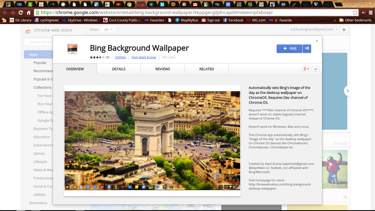Select the Games category
Screen dimensions: 375x211
(39, 153)
